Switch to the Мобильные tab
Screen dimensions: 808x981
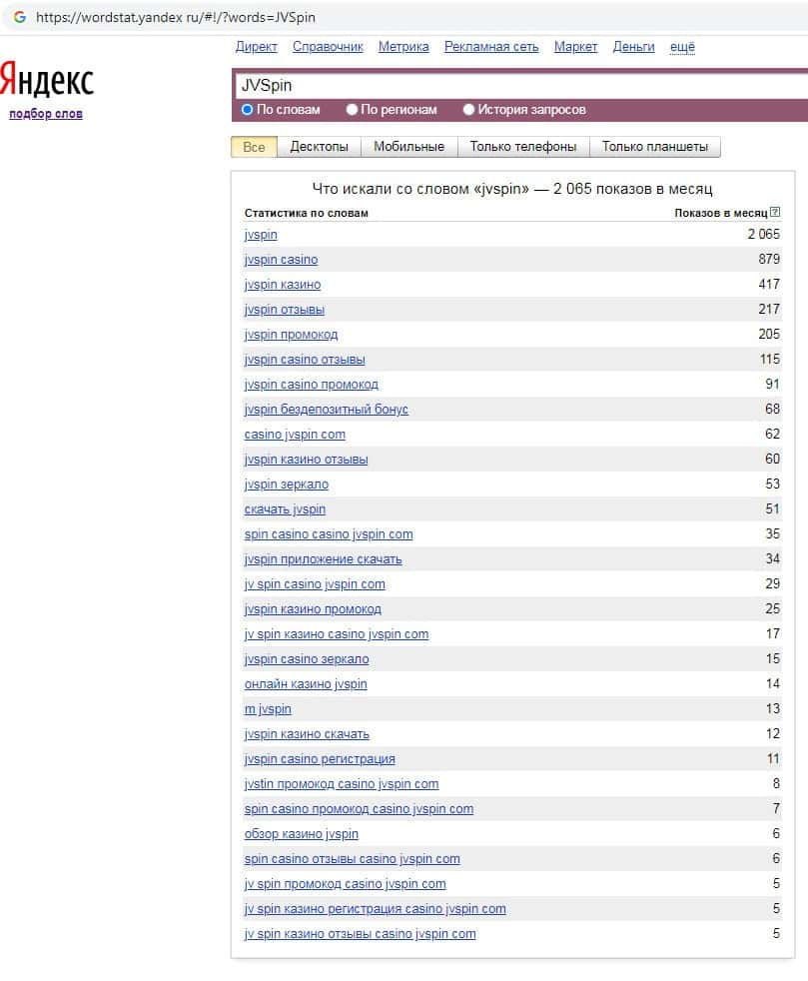[x=409, y=147]
